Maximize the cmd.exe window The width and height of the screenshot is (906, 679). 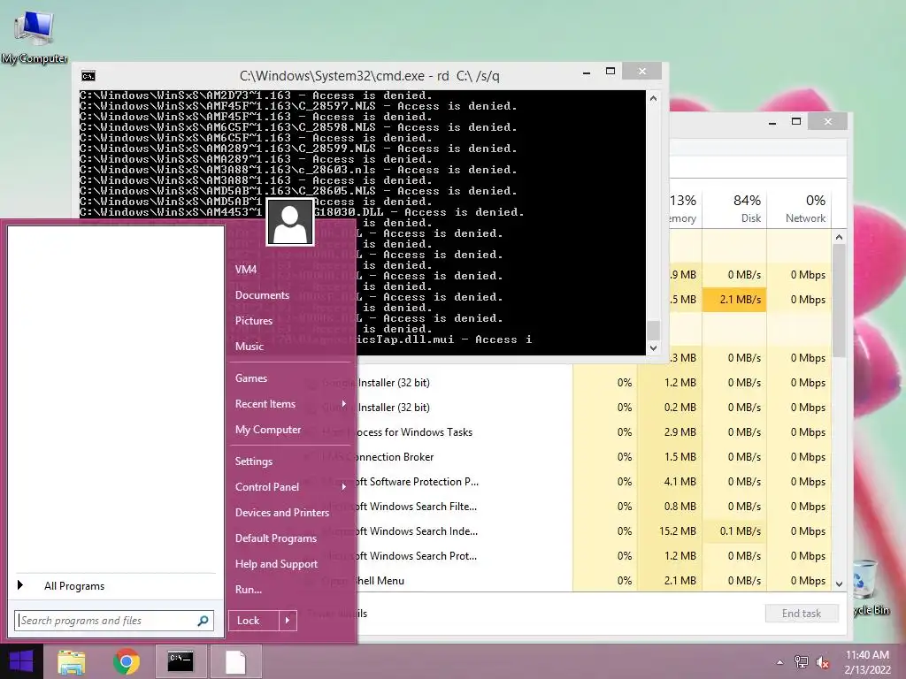(610, 71)
